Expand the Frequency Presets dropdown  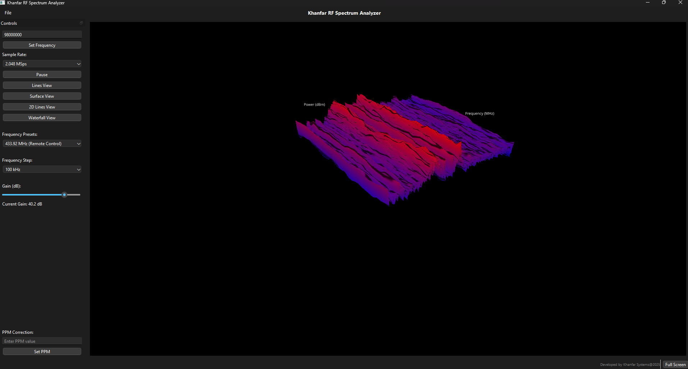tap(42, 144)
